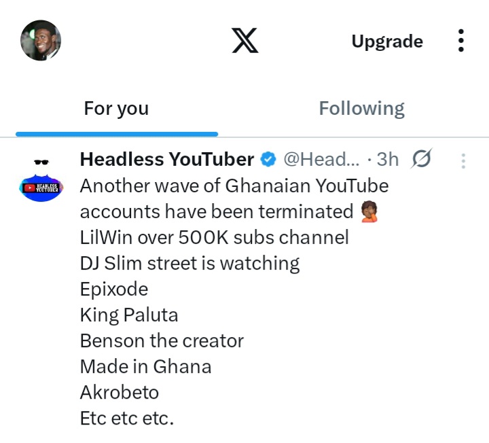
Task: Click the 3h post timestamp
Action: tap(387, 159)
